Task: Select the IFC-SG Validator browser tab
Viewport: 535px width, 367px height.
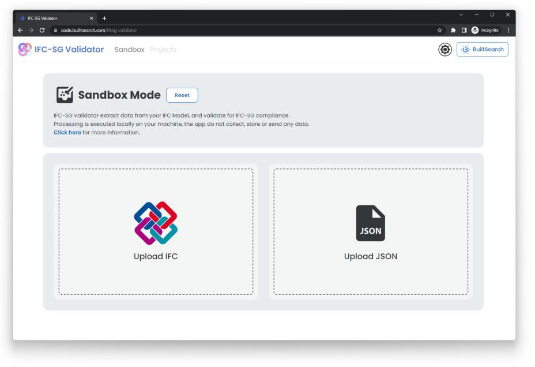Action: click(x=56, y=18)
